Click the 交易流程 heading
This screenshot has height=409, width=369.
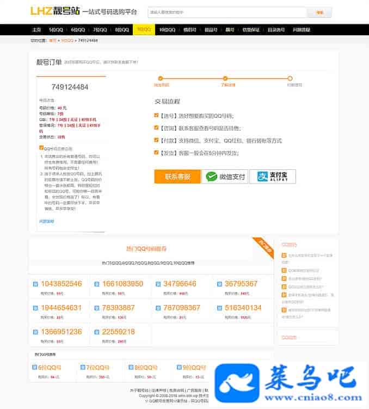tap(167, 101)
